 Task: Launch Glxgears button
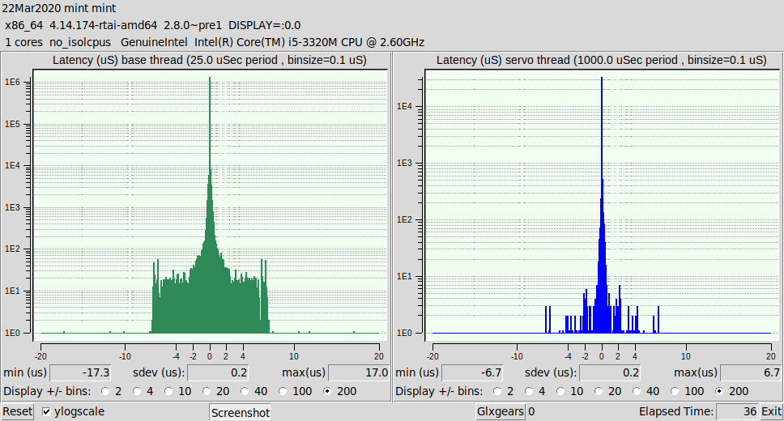[500, 411]
